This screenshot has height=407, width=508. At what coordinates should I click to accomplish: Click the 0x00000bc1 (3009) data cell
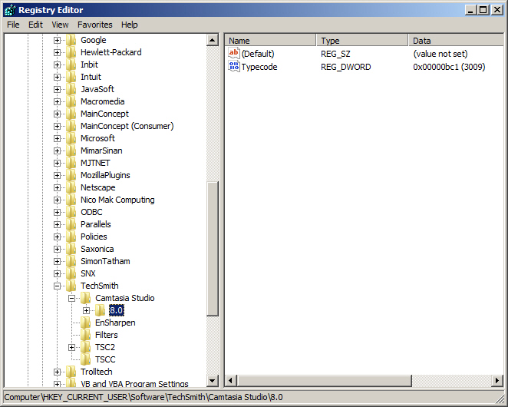point(449,67)
